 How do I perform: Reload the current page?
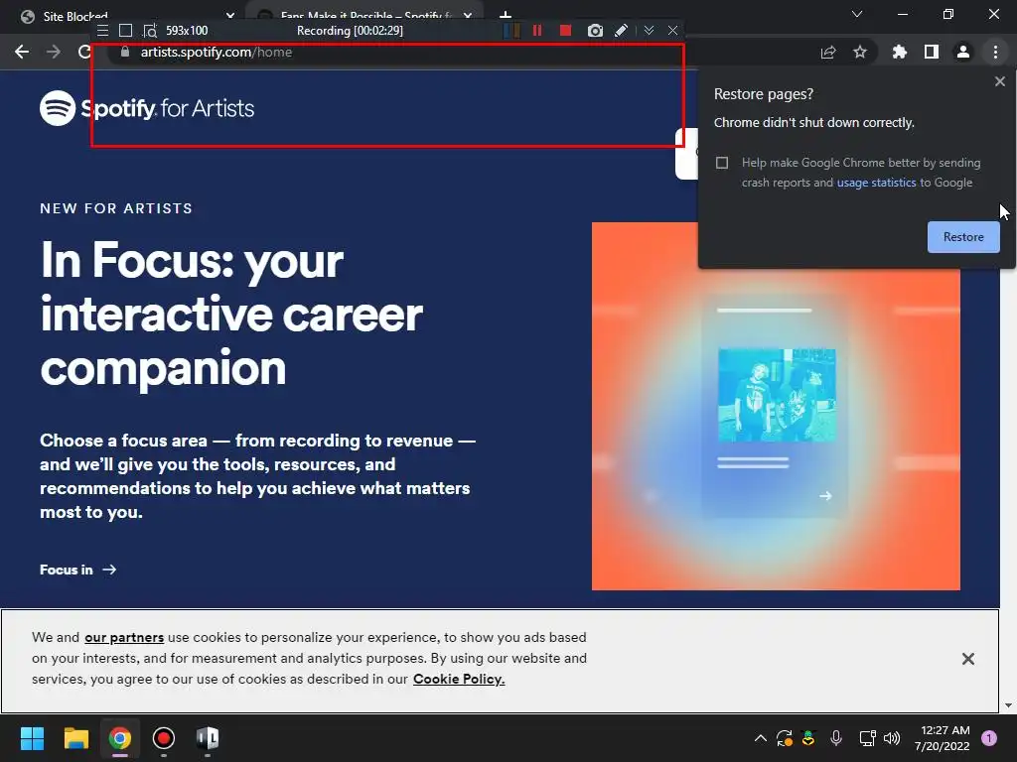pos(84,52)
